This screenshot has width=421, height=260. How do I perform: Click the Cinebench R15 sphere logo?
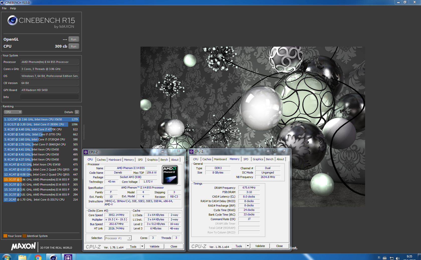click(13, 20)
